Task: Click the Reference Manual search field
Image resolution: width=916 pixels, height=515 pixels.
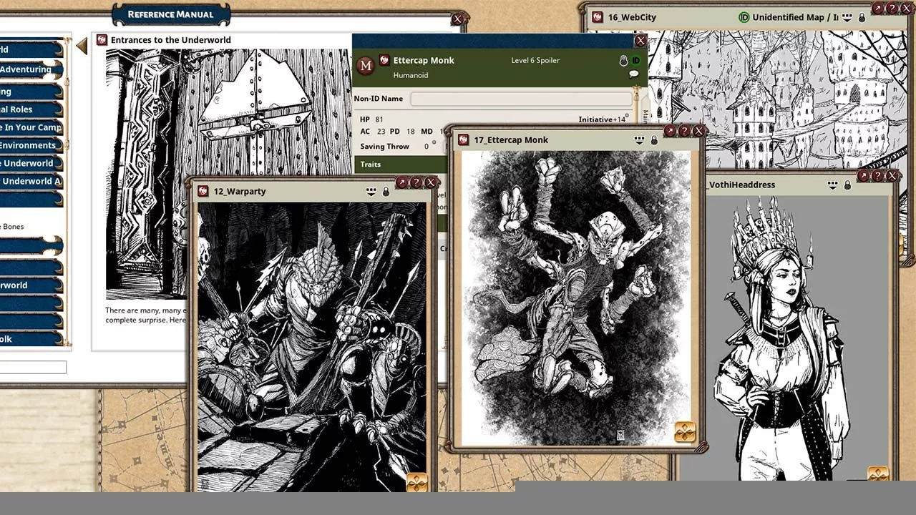Action: [33, 368]
